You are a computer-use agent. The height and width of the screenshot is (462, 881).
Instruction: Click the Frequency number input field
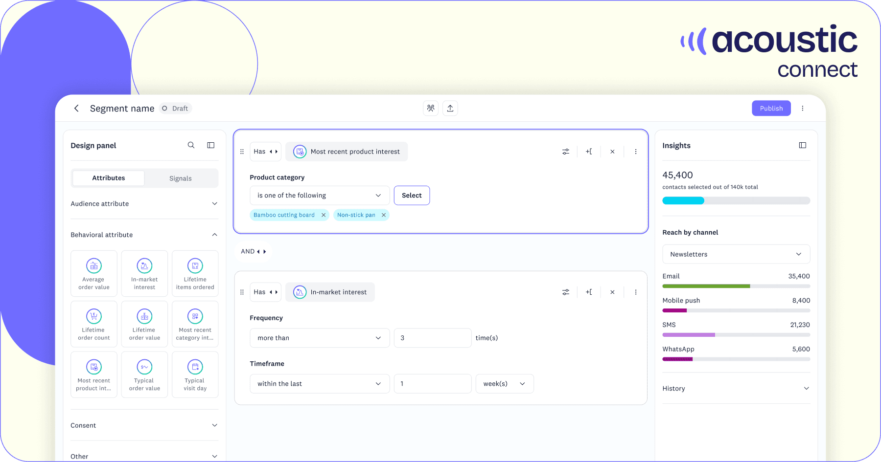[433, 338]
